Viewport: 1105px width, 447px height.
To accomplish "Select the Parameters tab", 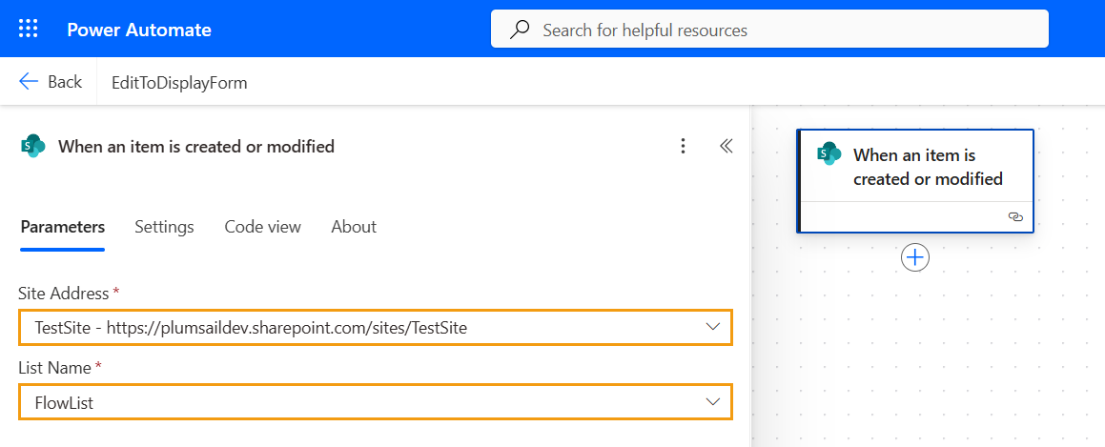I will point(63,227).
